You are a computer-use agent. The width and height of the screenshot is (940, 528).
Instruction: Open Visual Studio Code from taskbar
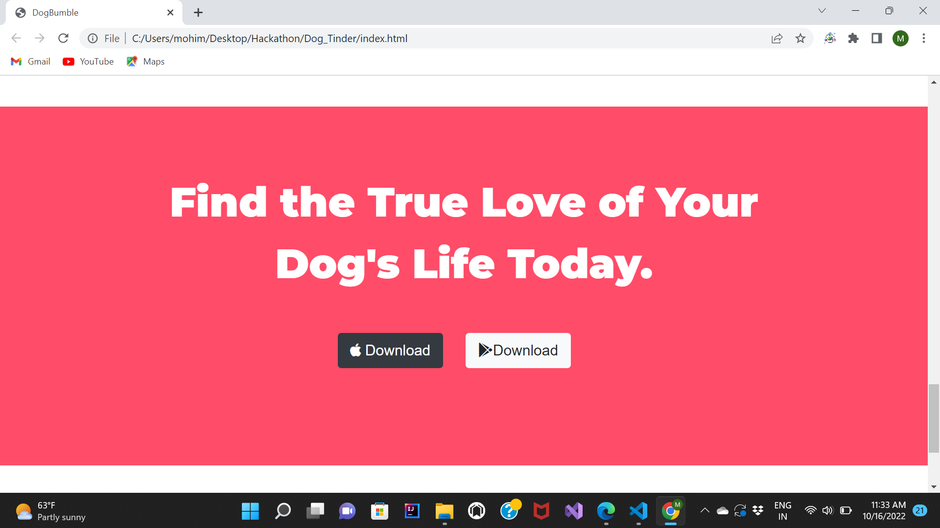point(638,511)
